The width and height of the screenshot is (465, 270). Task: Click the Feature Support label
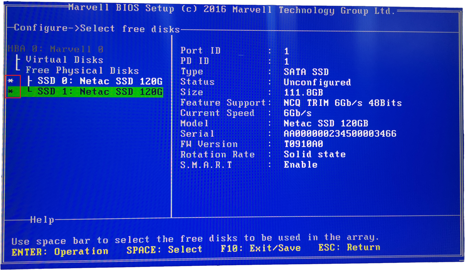223,103
